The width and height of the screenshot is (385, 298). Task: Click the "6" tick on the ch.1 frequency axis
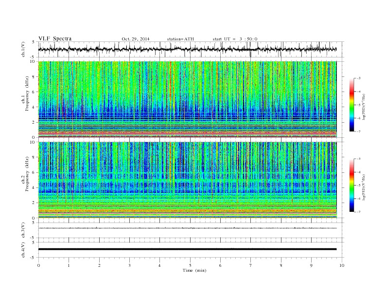coord(34,92)
